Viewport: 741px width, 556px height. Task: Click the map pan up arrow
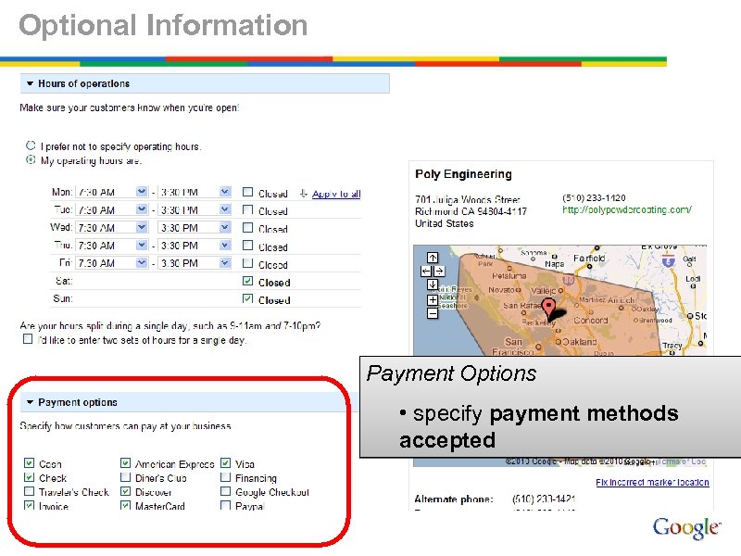pos(433,258)
